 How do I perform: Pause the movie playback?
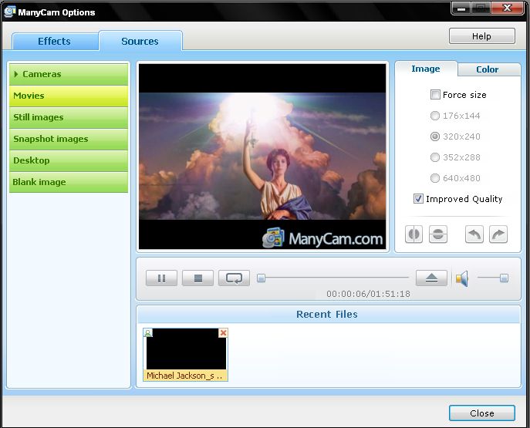click(x=161, y=278)
